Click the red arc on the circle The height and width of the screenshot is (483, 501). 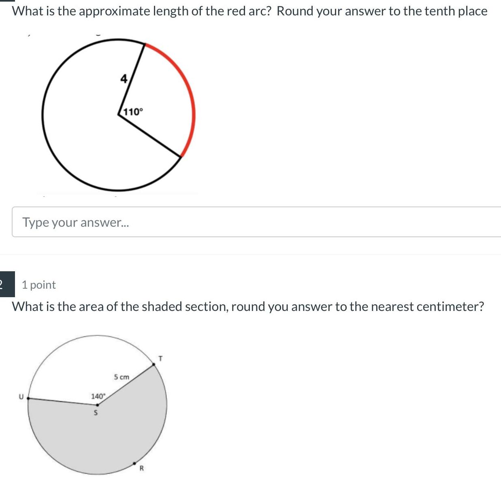point(190,94)
